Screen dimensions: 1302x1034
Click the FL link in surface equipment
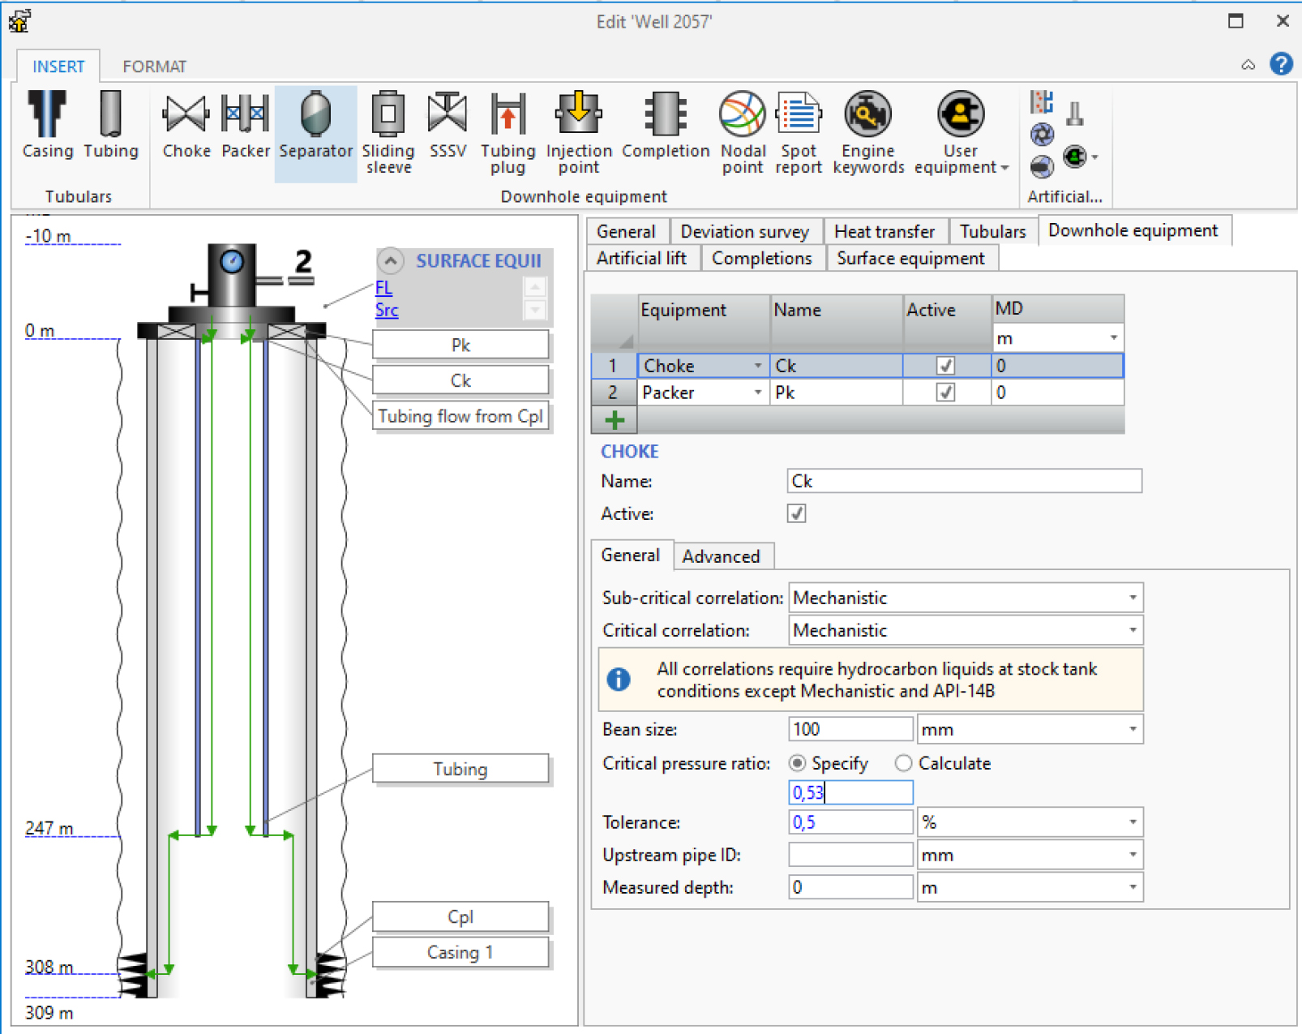[383, 288]
